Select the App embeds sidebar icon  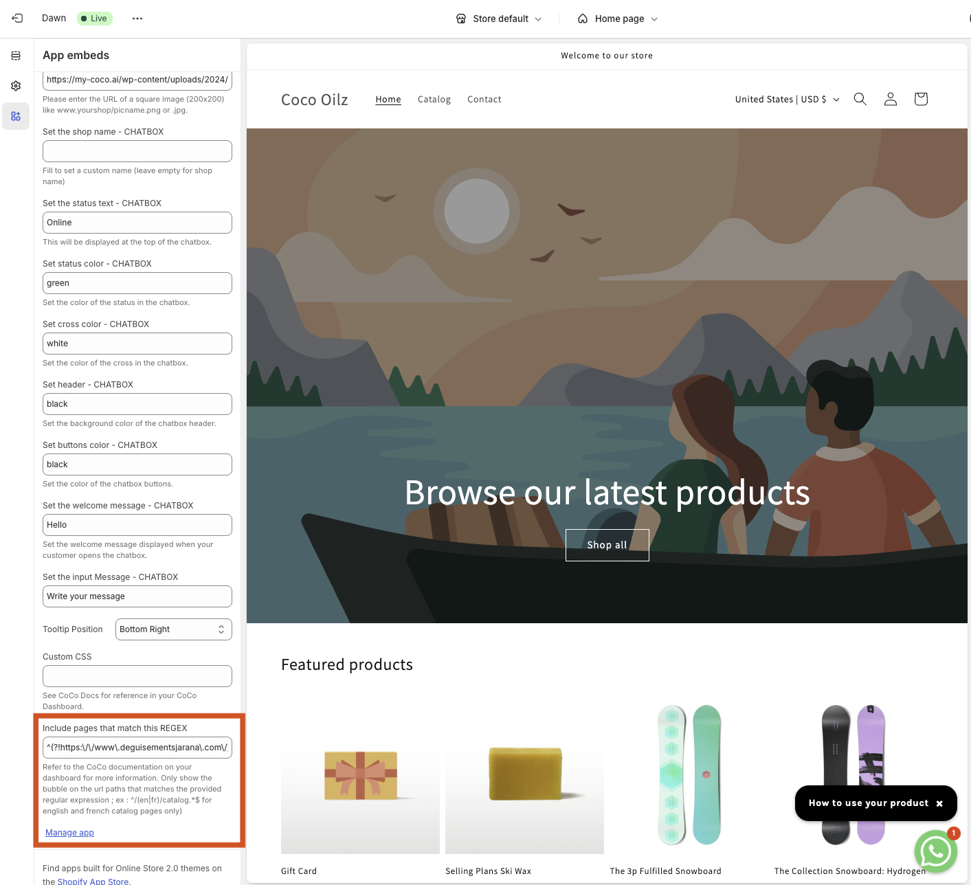16,116
